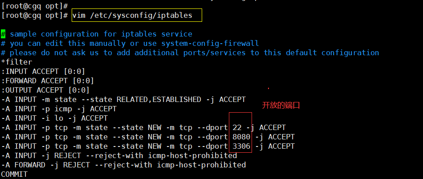Click port number 3306 in the rule
Screen dimensions: 423x179
pos(241,146)
